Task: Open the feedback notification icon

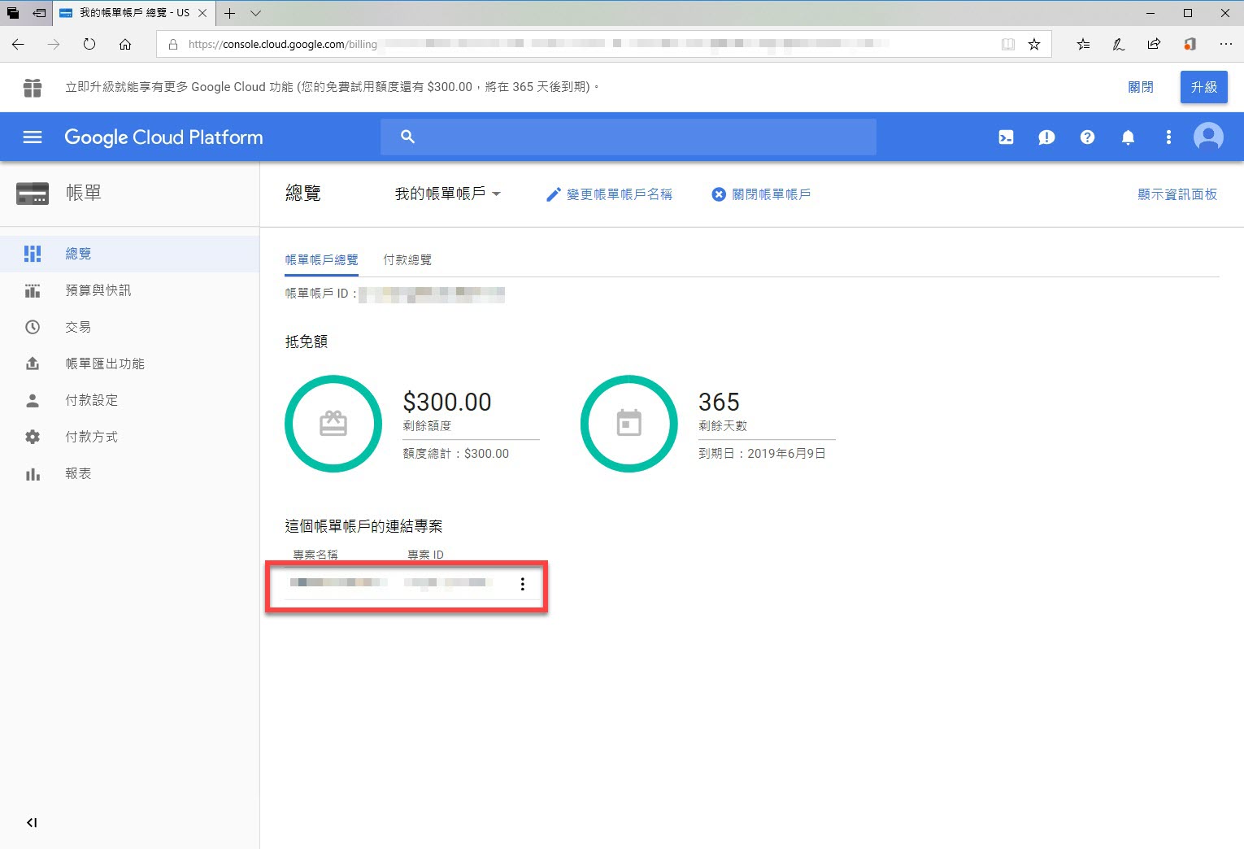Action: 1046,137
